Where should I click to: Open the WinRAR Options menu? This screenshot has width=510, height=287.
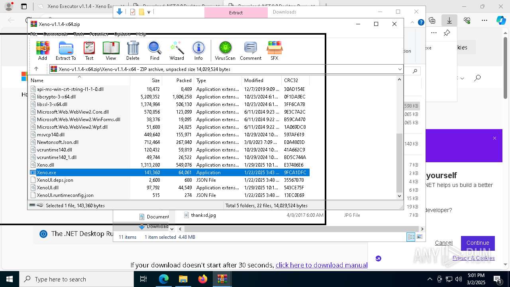coord(122,34)
